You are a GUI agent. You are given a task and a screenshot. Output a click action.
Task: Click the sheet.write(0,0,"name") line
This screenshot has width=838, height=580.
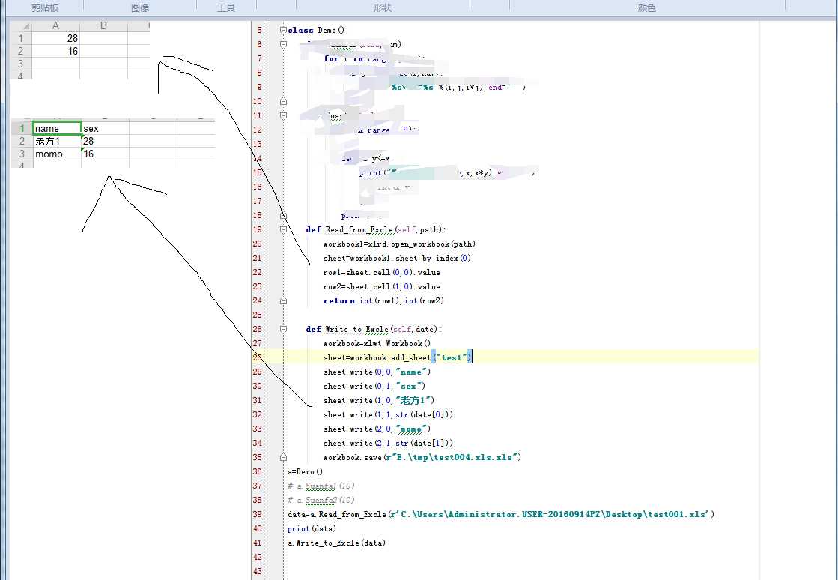[377, 372]
